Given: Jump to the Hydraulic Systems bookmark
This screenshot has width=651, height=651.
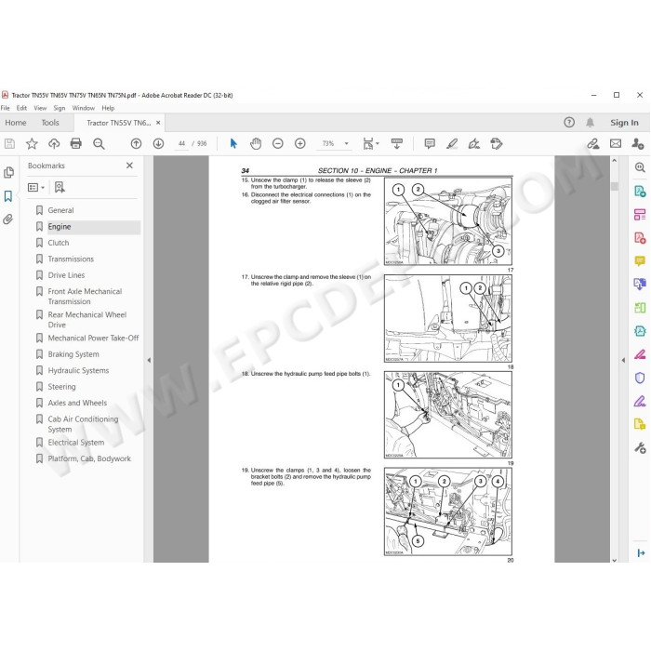Looking at the screenshot, I should (78, 370).
